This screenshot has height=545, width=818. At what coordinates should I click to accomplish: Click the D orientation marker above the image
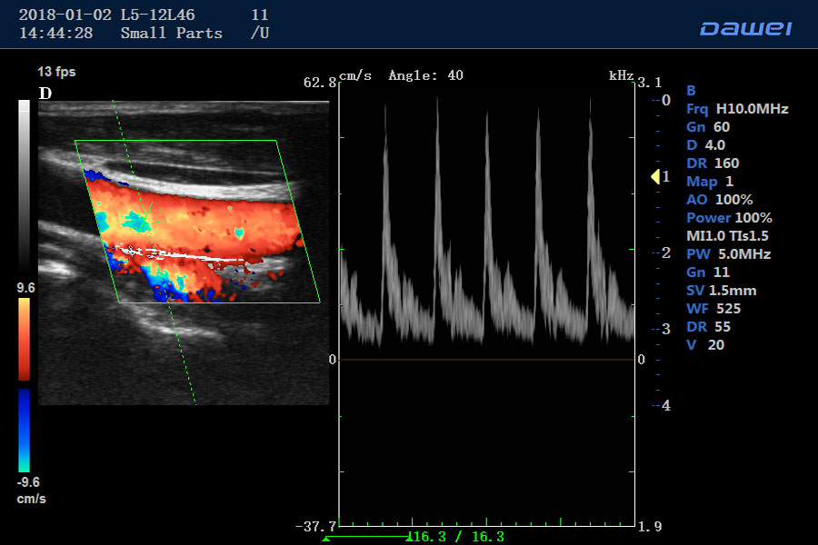(x=45, y=94)
